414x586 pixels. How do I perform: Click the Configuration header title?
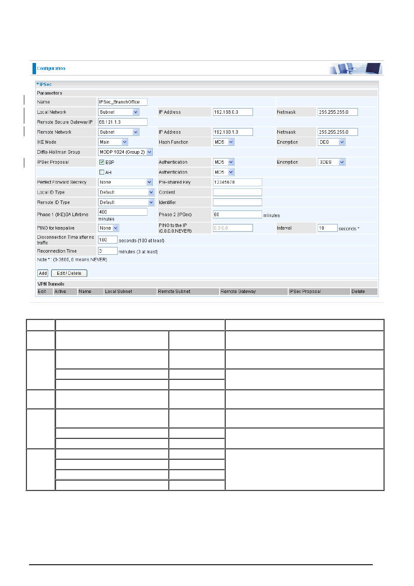pos(51,69)
